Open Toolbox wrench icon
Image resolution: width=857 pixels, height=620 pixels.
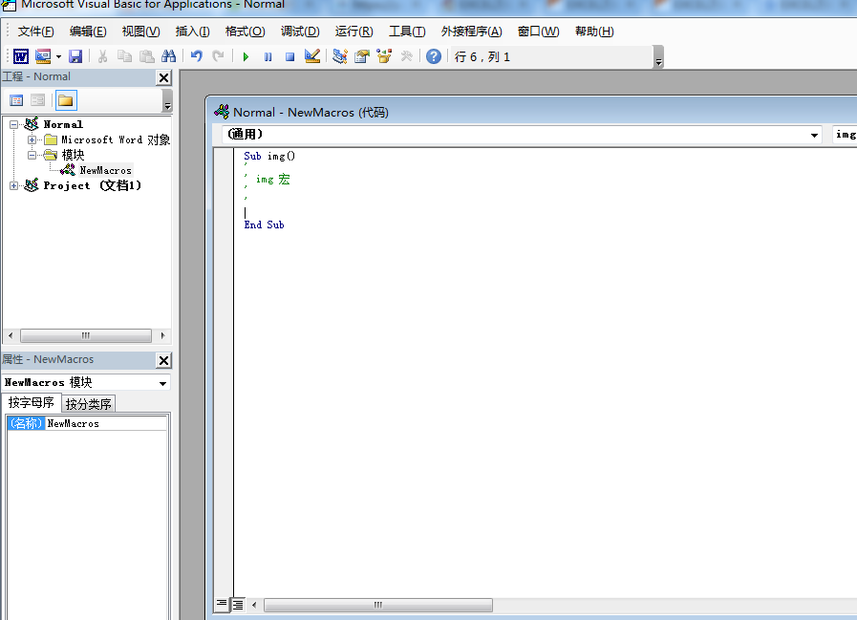pyautogui.click(x=406, y=56)
